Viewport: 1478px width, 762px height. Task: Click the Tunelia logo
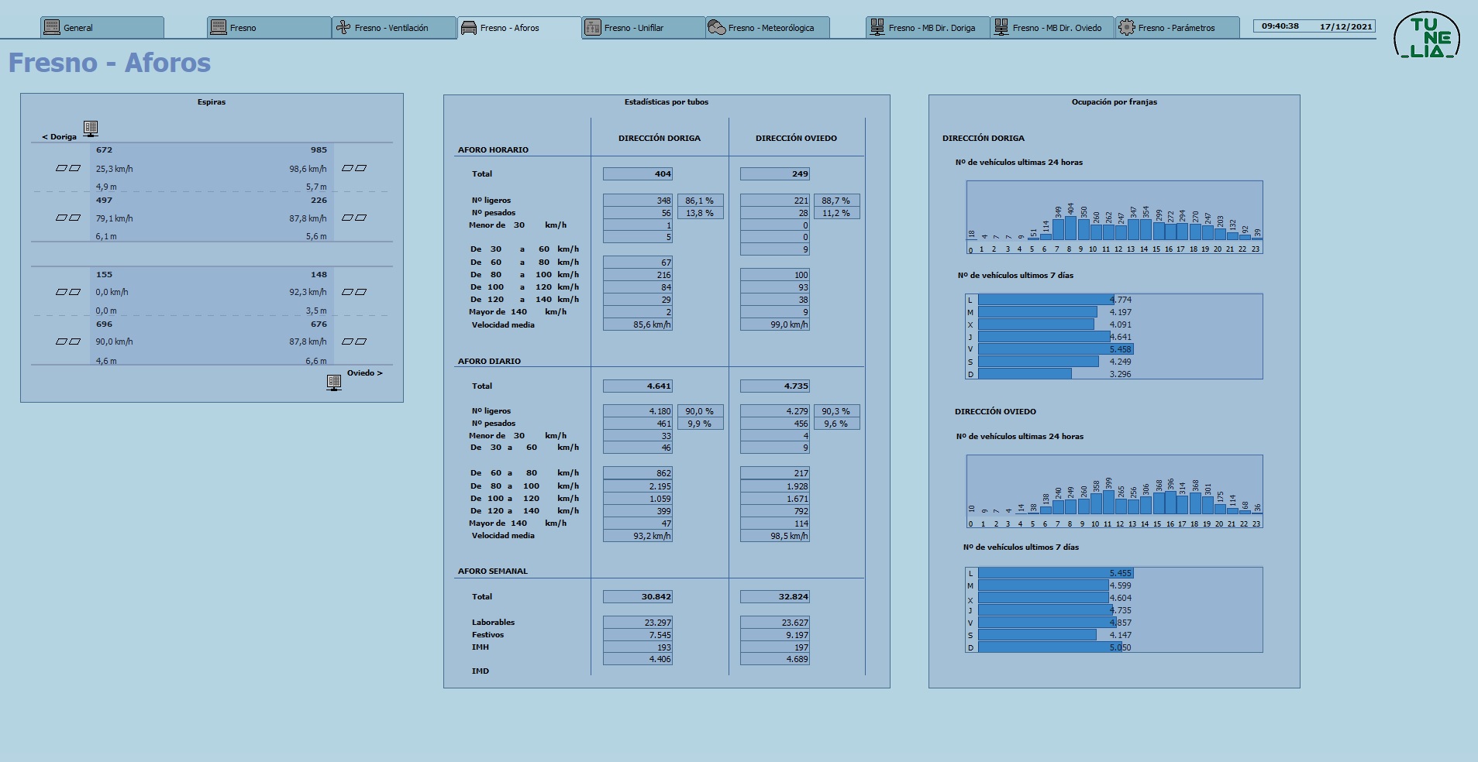coord(1427,36)
